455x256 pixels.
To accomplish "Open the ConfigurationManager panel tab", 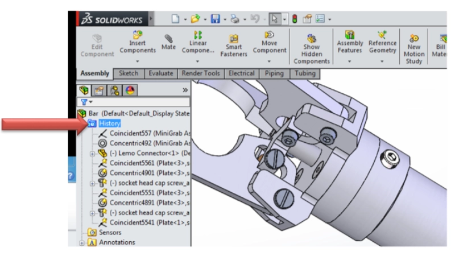I will tap(114, 90).
